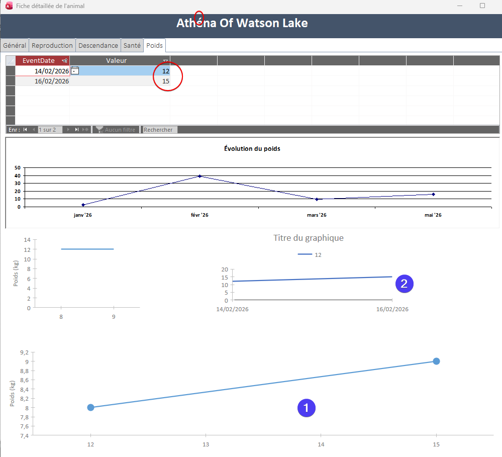Click the mai '26 axis label
The width and height of the screenshot is (502, 457).
click(433, 215)
